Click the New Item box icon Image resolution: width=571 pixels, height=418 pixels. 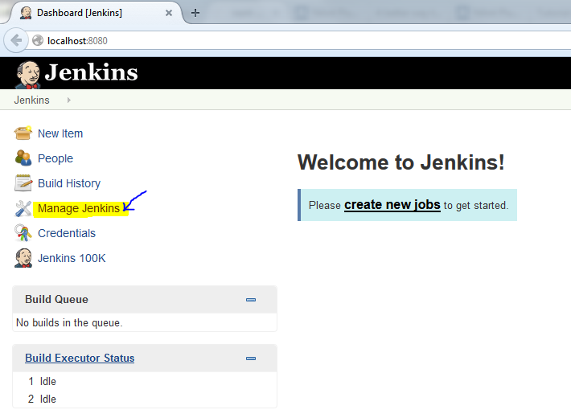click(x=23, y=133)
